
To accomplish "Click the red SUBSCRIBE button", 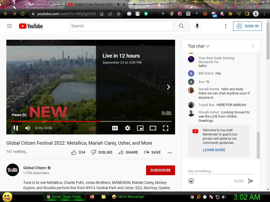I will 161,170.
